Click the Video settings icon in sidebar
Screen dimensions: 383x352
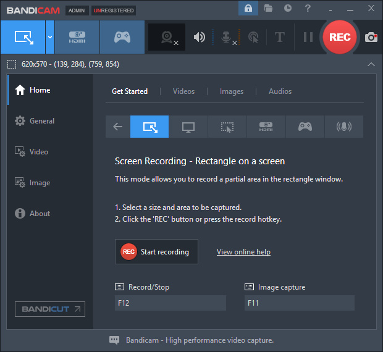pyautogui.click(x=20, y=151)
